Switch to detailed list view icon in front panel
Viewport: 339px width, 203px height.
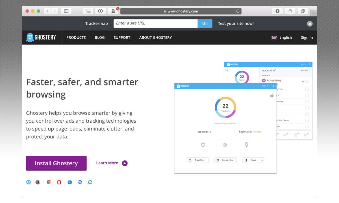pos(271,95)
